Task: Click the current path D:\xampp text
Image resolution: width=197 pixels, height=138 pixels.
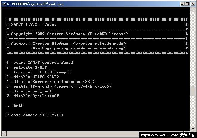Action: click(42, 72)
